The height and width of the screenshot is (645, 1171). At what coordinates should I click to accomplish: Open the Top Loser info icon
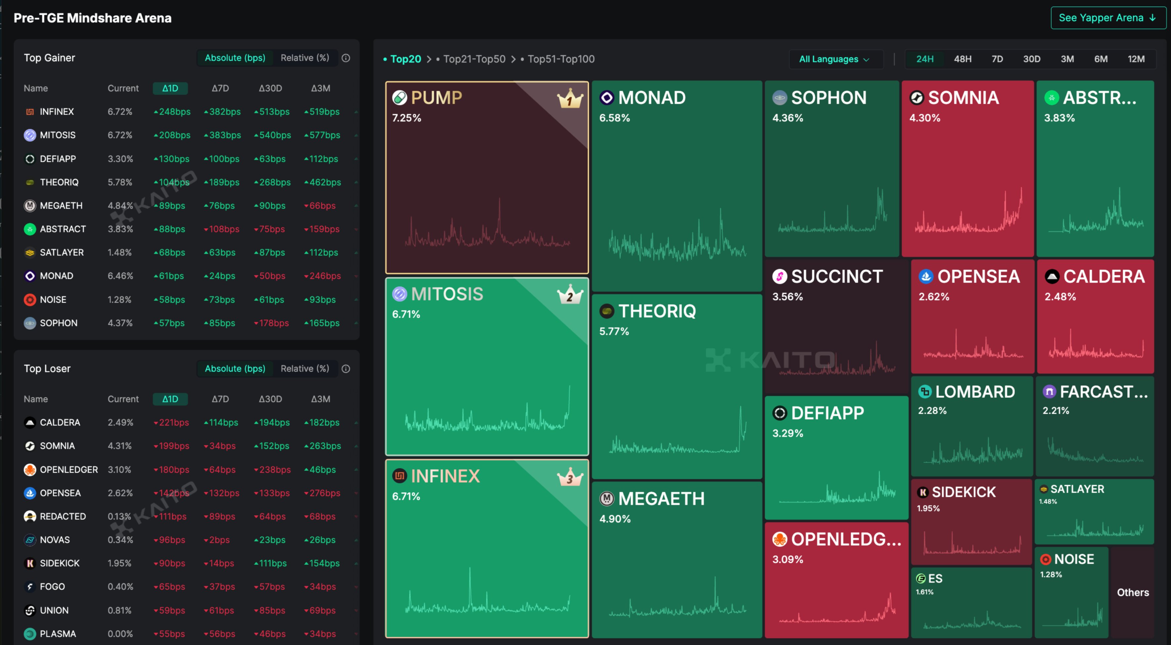346,368
